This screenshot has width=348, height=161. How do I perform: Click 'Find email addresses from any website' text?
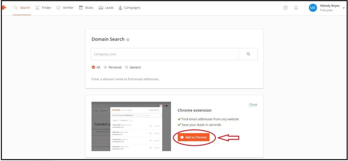210,119
